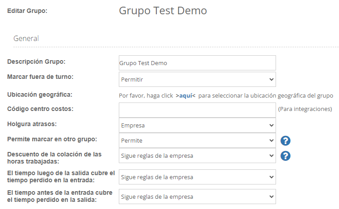Click the 'Marcar fuera de turno:' label
The image size is (339, 209).
click(x=40, y=77)
